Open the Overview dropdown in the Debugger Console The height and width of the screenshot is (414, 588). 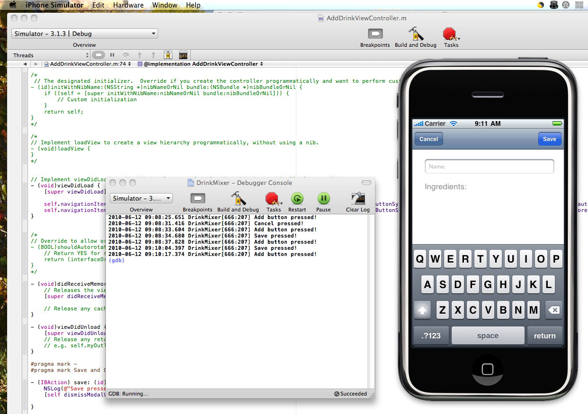(141, 198)
